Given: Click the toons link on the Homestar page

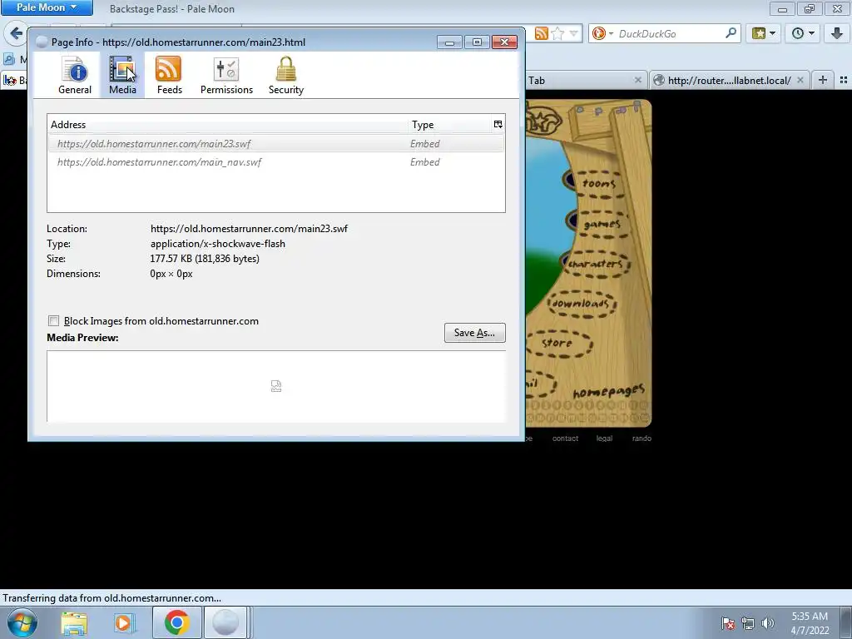Looking at the screenshot, I should tap(599, 184).
